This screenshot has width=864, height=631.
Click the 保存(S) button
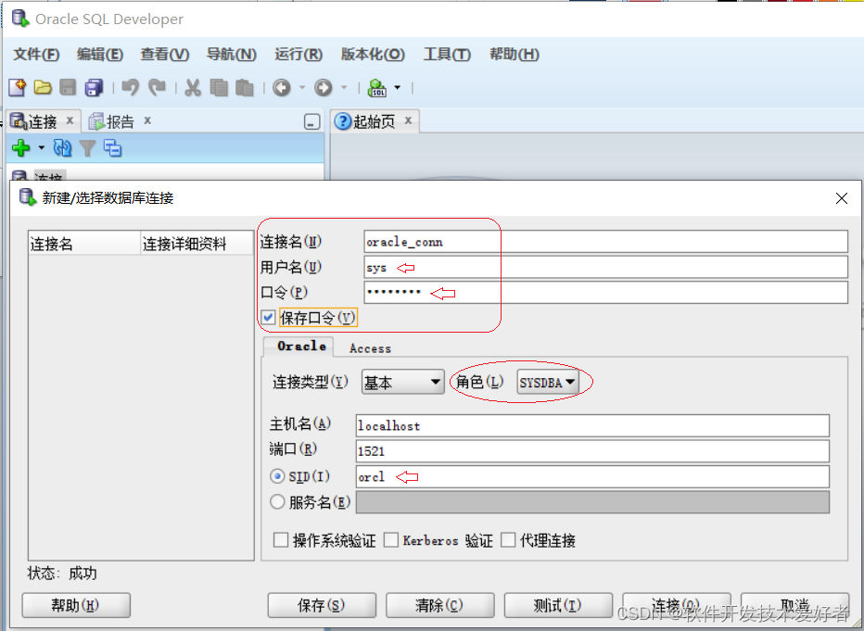(x=322, y=606)
